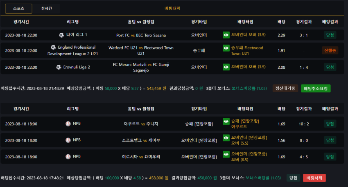Toggle the eye icon for 오버 (6.5) bet
The image size is (348, 187).
pyautogui.click(x=226, y=154)
